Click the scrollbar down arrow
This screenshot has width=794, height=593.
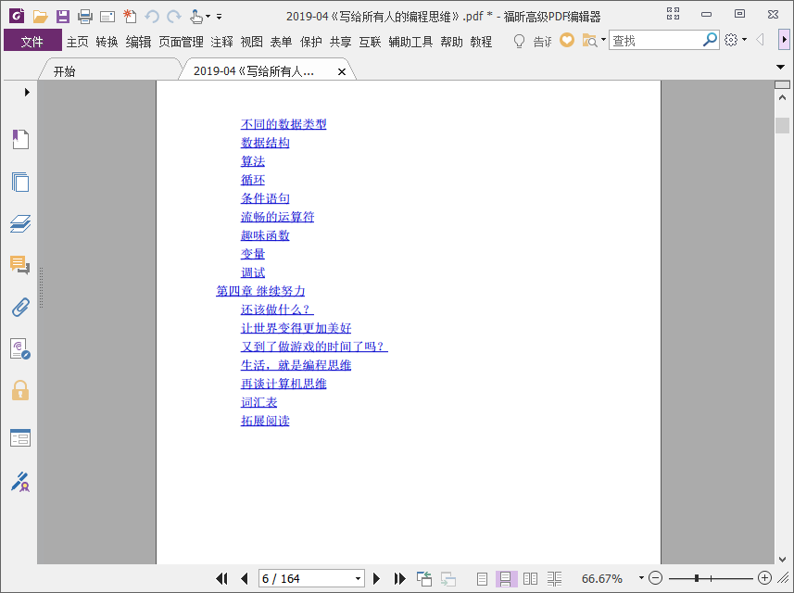coord(782,559)
